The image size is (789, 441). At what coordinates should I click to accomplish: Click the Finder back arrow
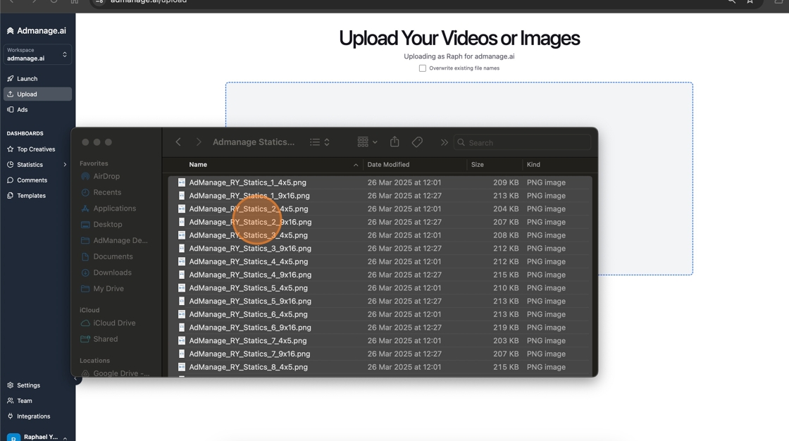[178, 142]
